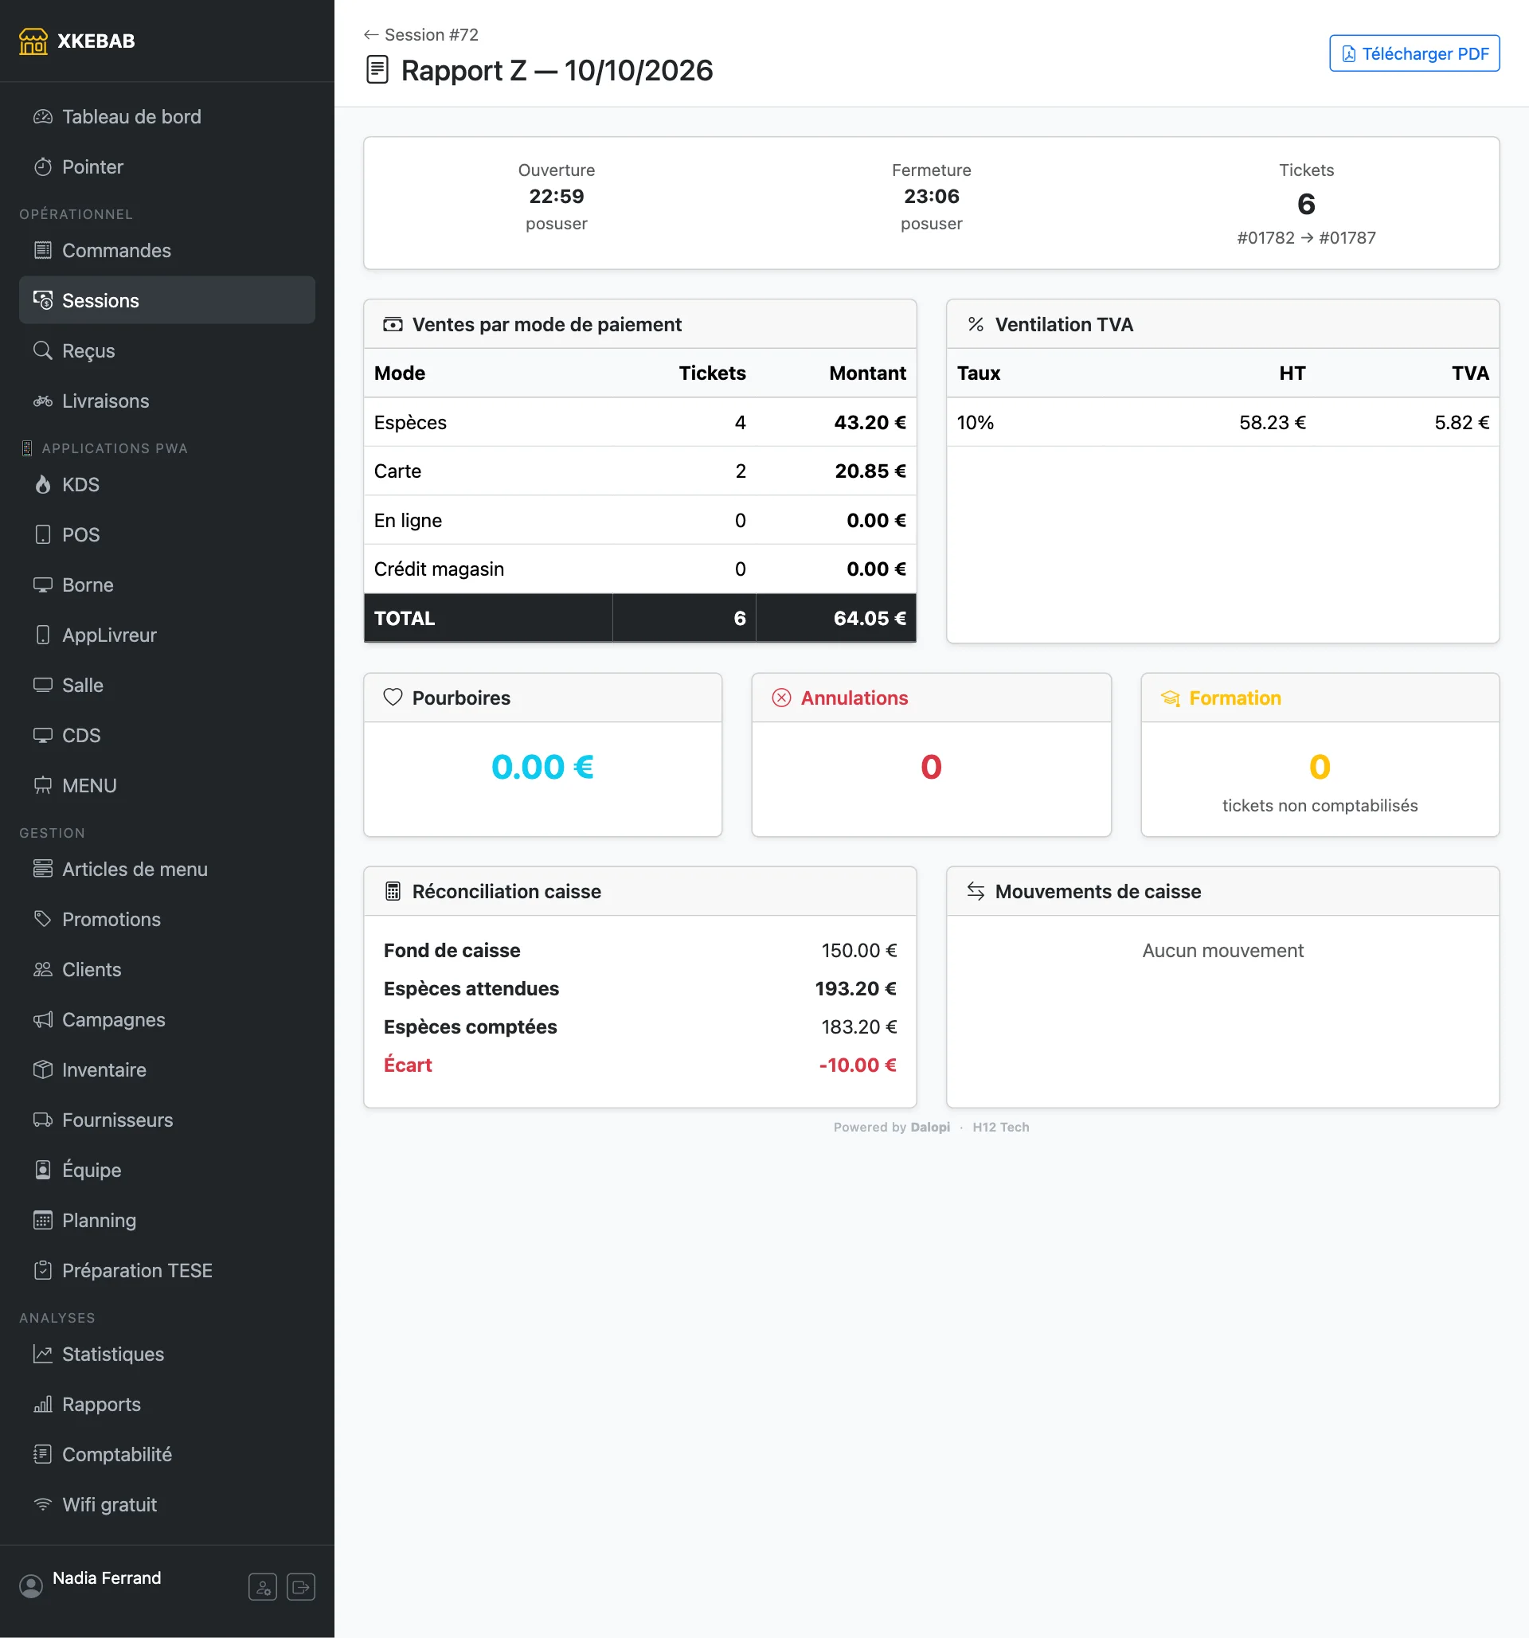Click the XKEBAB store logo icon

click(33, 41)
